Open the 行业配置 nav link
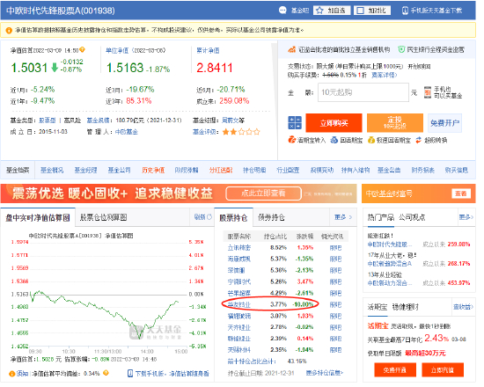Viewport: 484px width, 387px height. pos(288,170)
